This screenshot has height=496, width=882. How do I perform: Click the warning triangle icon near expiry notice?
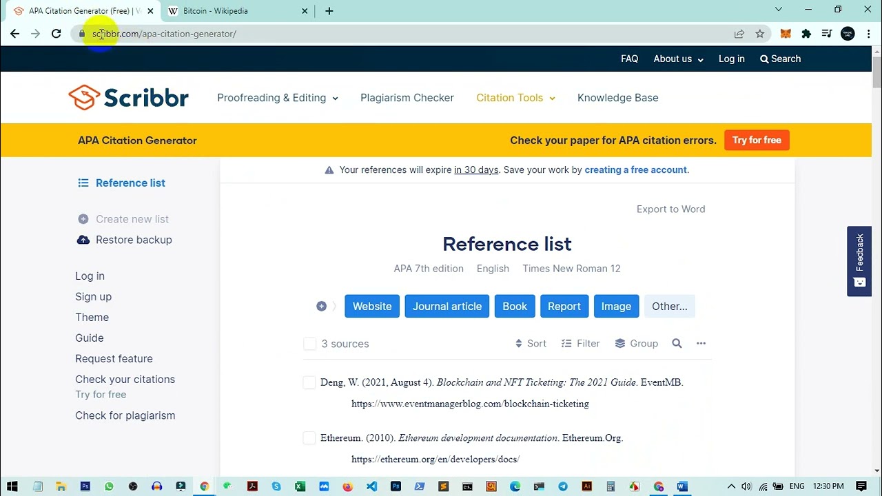[x=329, y=170]
